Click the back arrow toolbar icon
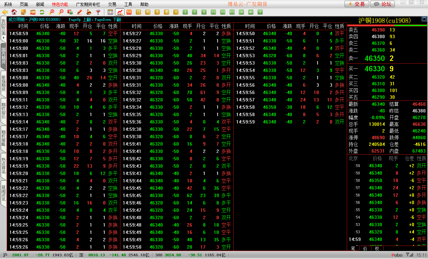The width and height of the screenshot is (428, 259). 5,12
